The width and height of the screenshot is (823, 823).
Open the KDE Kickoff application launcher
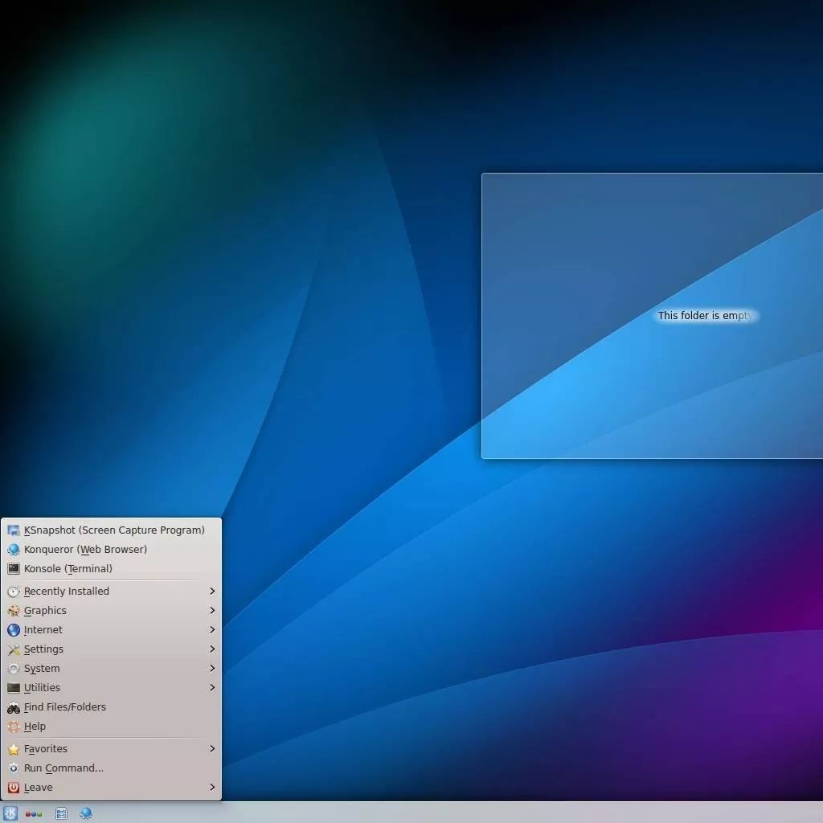pyautogui.click(x=10, y=813)
